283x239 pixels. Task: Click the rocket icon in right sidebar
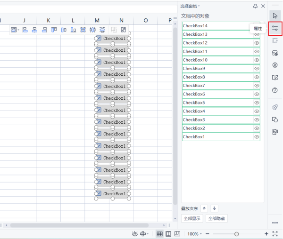click(275, 107)
